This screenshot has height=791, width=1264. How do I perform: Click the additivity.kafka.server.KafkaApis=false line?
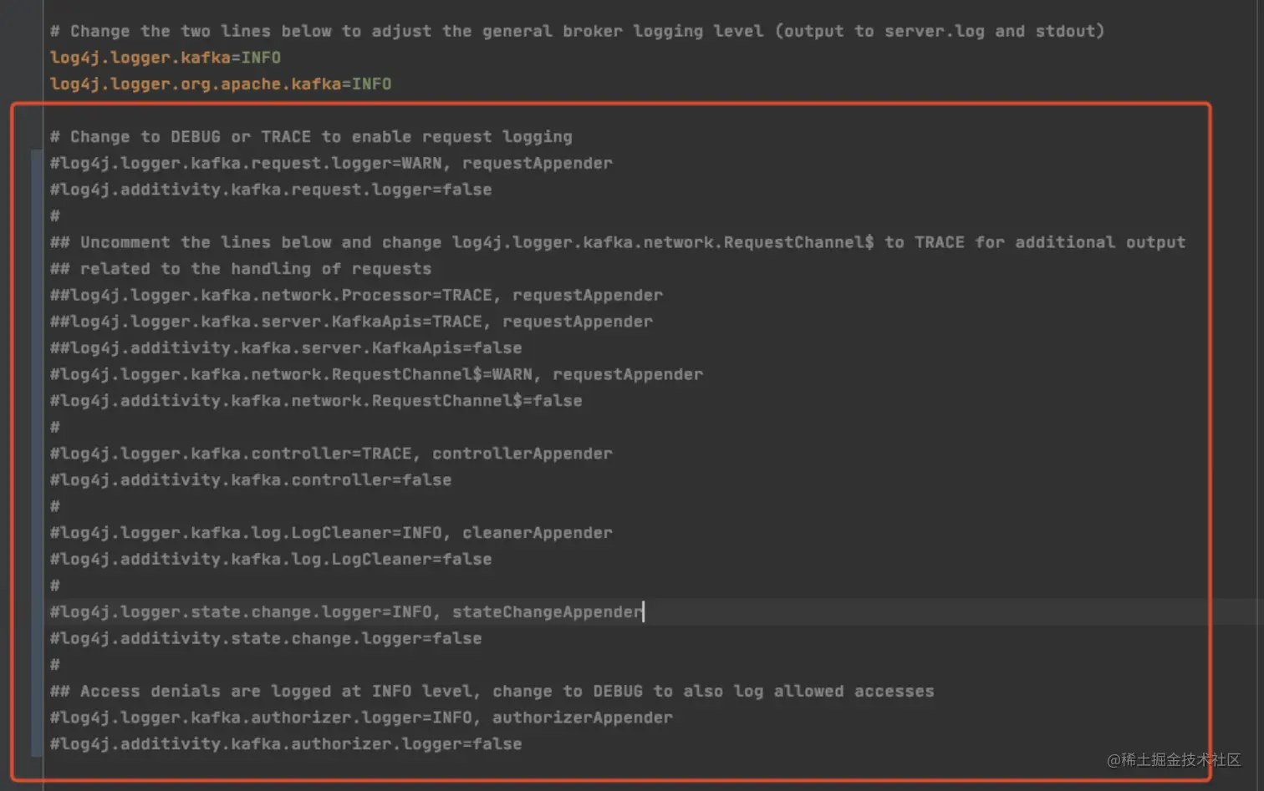(x=286, y=348)
